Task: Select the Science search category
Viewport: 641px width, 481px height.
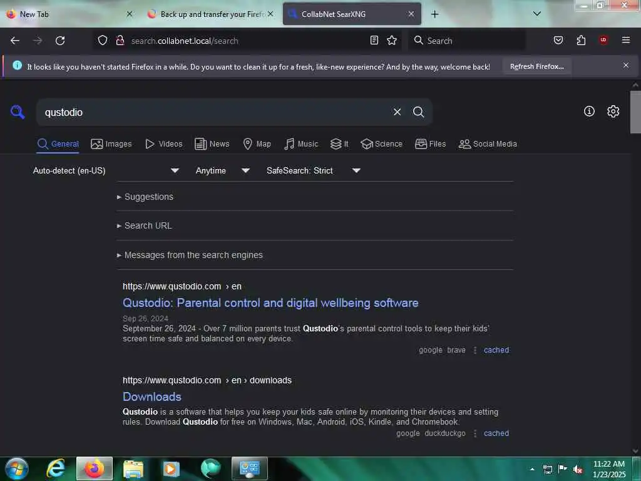Action: click(381, 144)
